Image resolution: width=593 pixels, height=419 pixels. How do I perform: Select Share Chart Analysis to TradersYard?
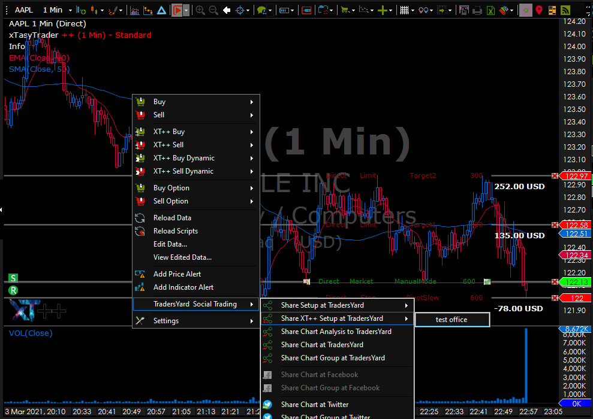pos(338,332)
